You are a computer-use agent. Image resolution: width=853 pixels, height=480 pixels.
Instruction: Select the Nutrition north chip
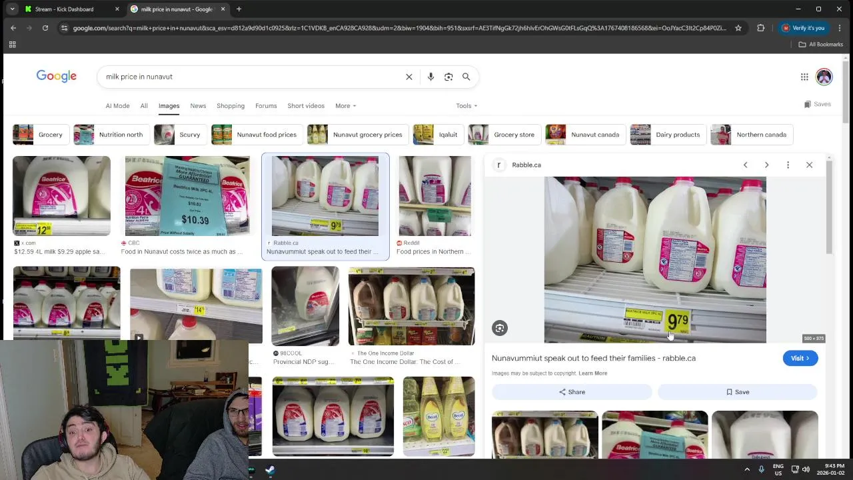(111, 135)
